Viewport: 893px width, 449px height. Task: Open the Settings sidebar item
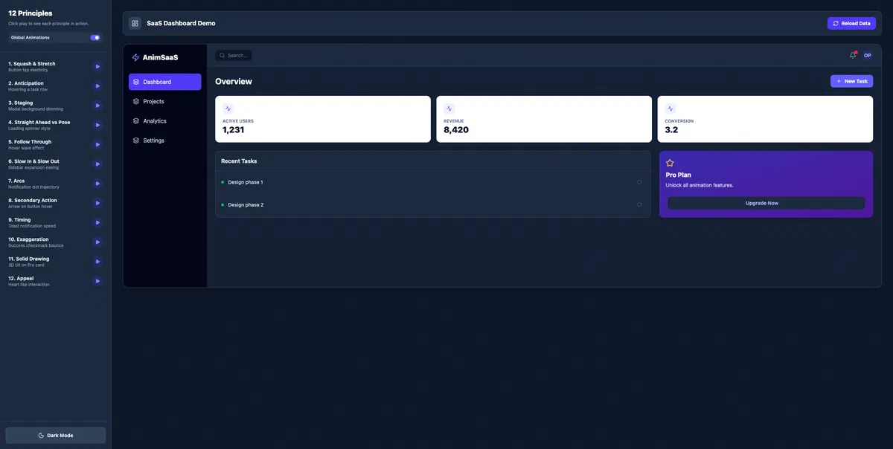(x=164, y=140)
